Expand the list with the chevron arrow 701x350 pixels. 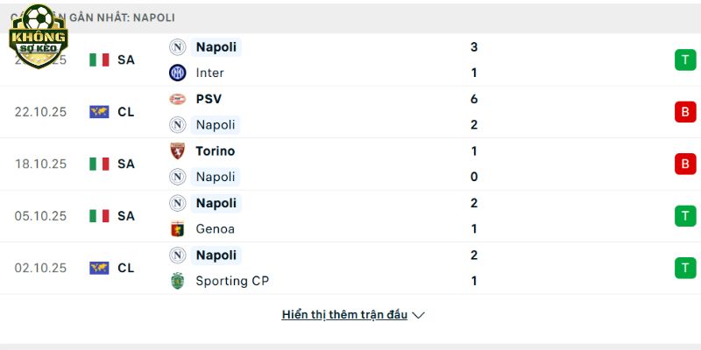coord(418,315)
